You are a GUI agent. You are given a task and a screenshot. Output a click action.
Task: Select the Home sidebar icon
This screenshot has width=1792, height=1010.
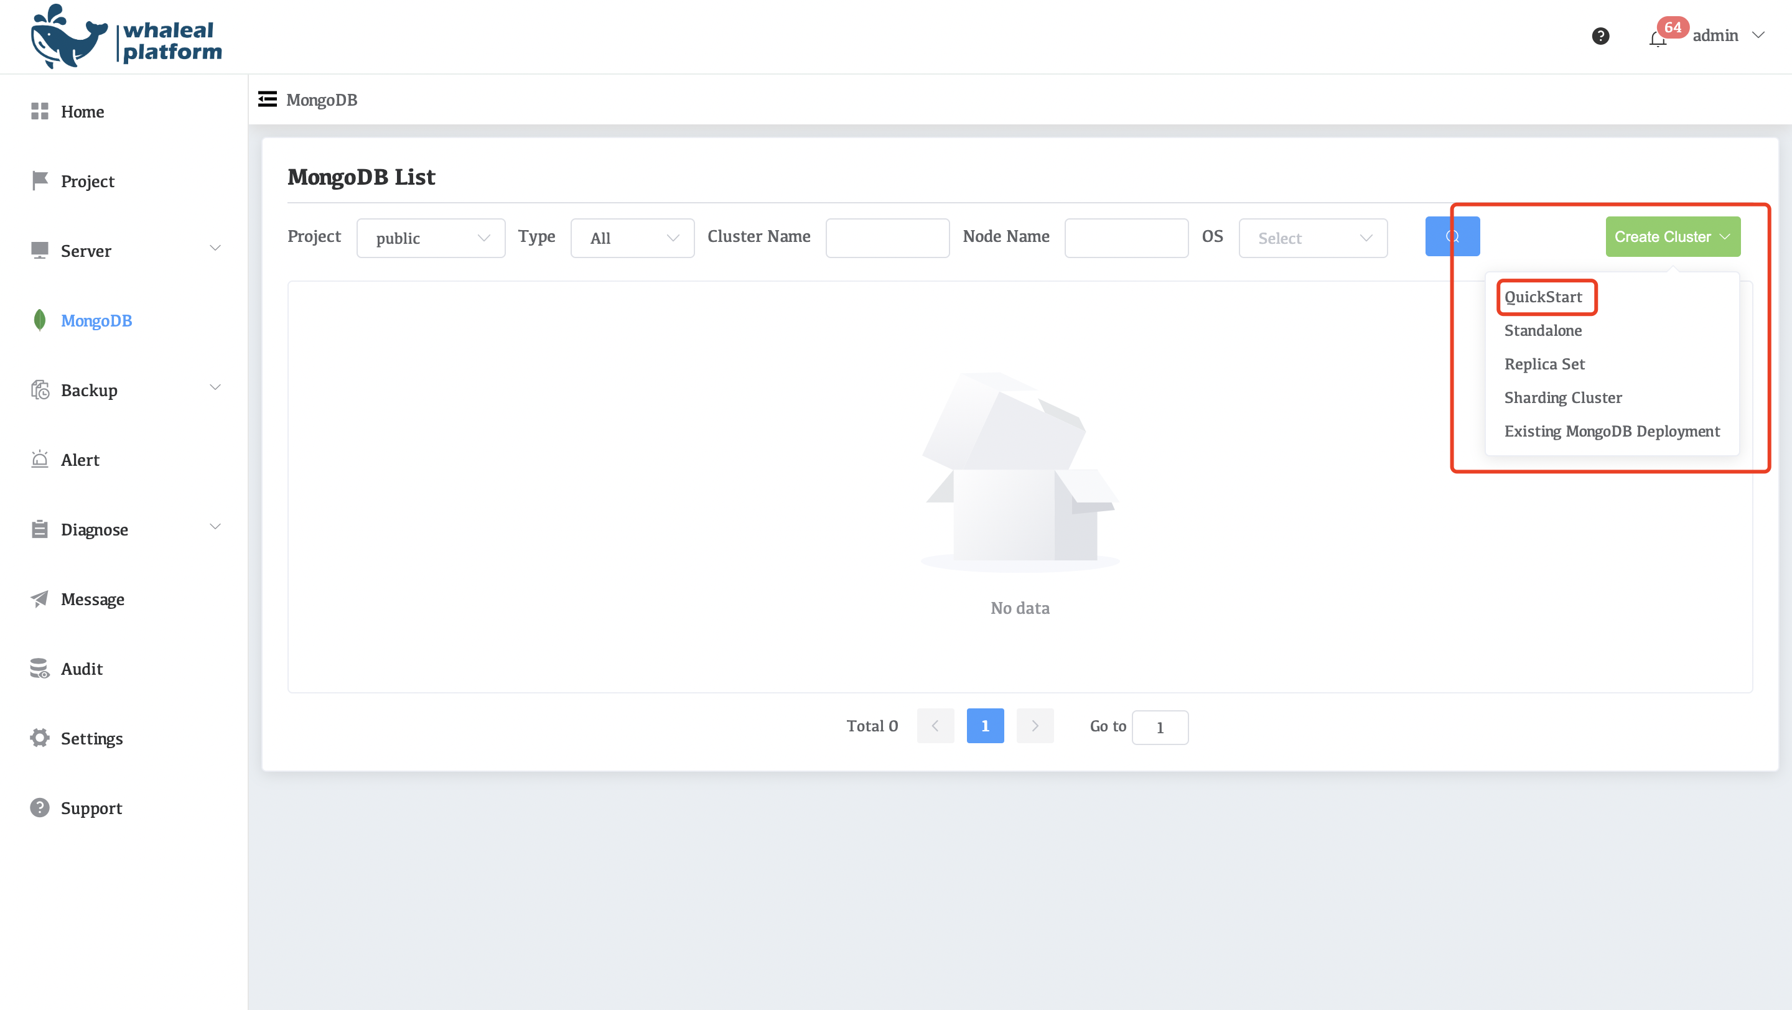[x=40, y=111]
